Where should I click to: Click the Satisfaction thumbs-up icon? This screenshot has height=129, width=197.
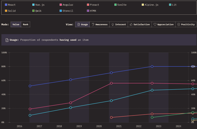[131, 25]
